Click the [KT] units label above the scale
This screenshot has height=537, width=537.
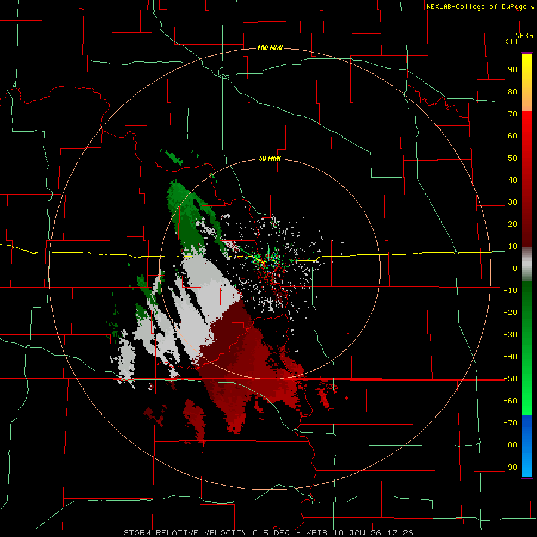[510, 41]
